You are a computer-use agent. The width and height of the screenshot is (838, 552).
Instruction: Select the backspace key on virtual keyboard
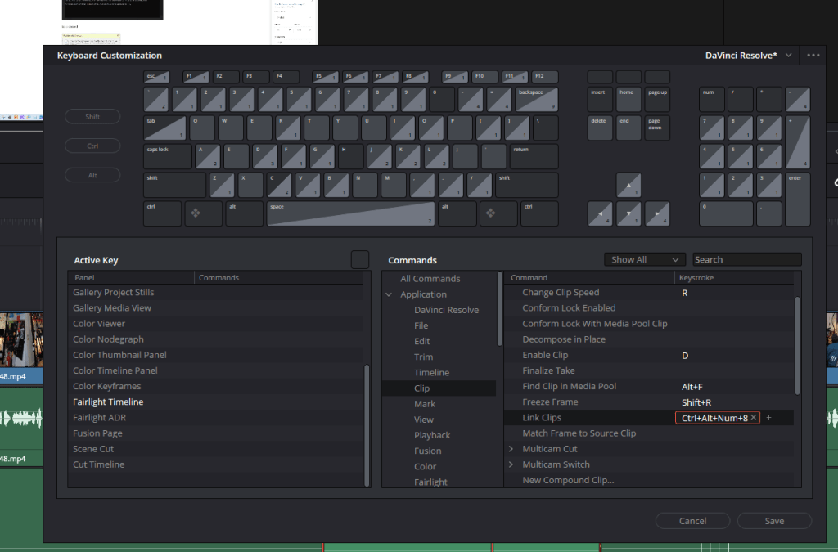pos(537,100)
